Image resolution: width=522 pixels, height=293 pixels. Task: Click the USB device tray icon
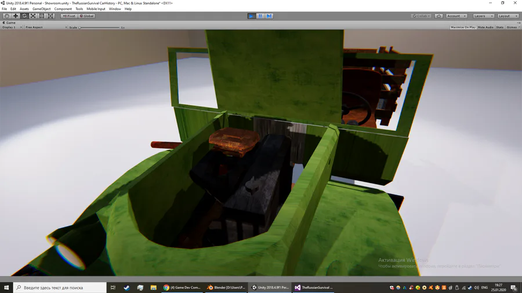point(457,288)
